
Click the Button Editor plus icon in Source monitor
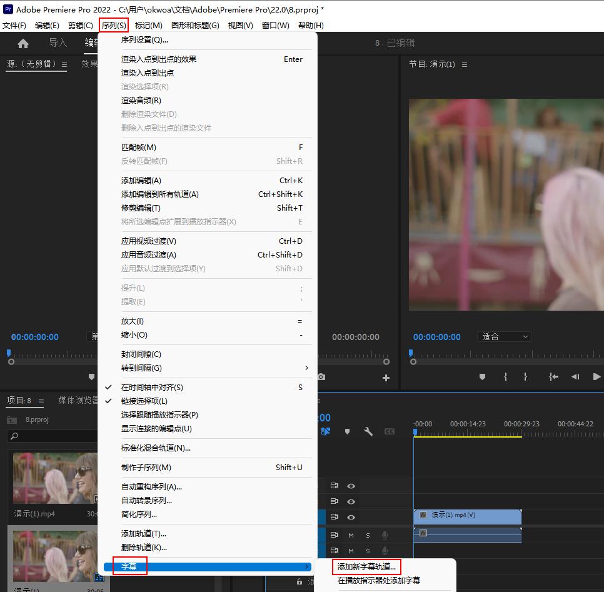coord(386,378)
